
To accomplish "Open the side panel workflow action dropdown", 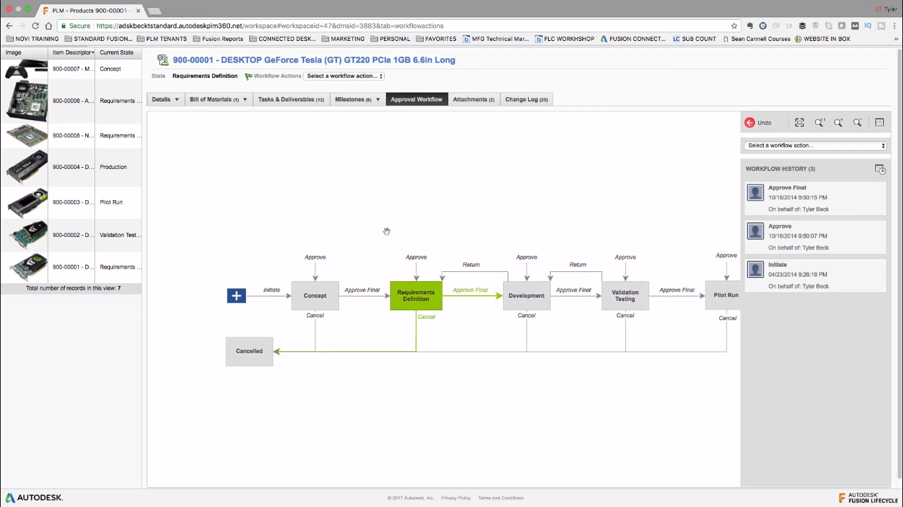I will [816, 146].
